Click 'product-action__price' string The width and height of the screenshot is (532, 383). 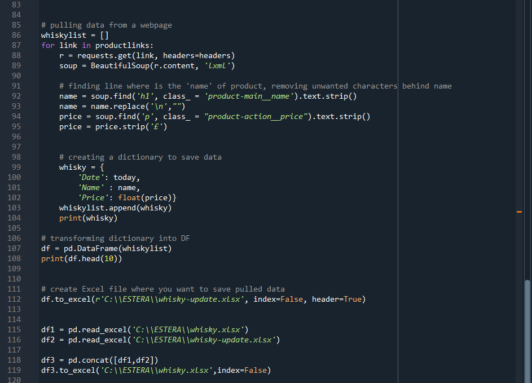click(257, 117)
